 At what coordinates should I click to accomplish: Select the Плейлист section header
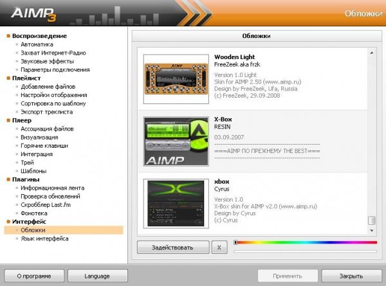26,78
